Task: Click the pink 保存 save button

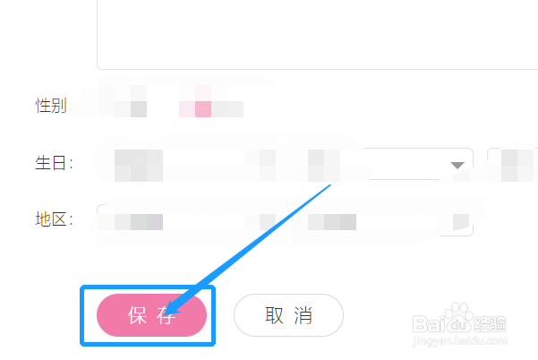Action: click(151, 315)
